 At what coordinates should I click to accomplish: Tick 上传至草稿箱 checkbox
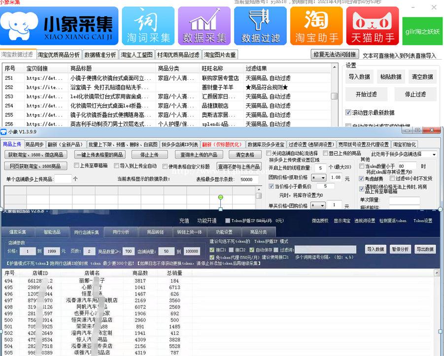76,165
